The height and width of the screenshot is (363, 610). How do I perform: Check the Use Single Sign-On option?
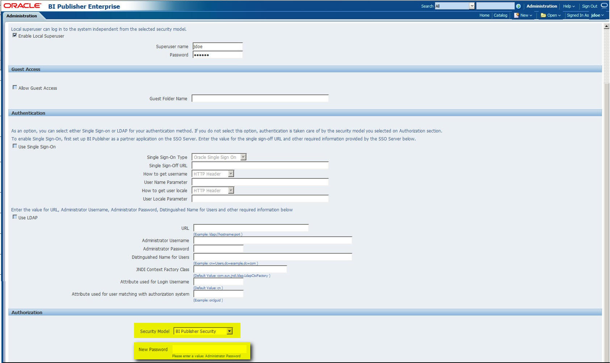[15, 146]
